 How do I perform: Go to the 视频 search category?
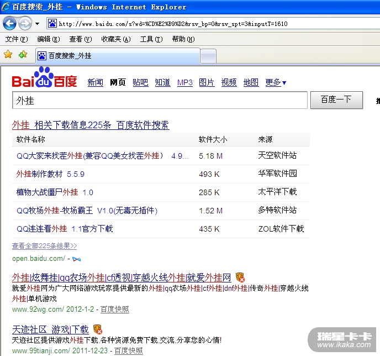[x=229, y=82]
